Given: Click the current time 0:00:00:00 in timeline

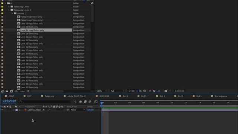Looking at the screenshot, I should coord(9,101).
